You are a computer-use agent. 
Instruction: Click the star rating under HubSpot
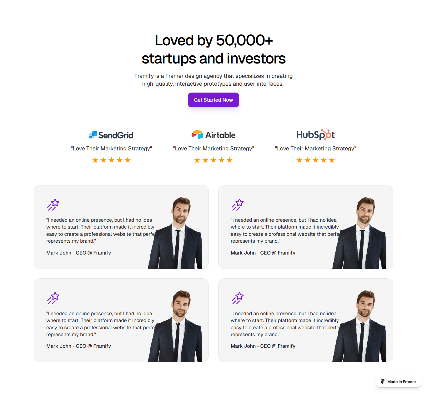click(x=315, y=160)
